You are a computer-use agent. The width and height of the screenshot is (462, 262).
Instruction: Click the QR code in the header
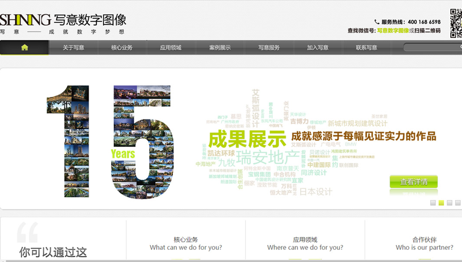tap(456, 23)
